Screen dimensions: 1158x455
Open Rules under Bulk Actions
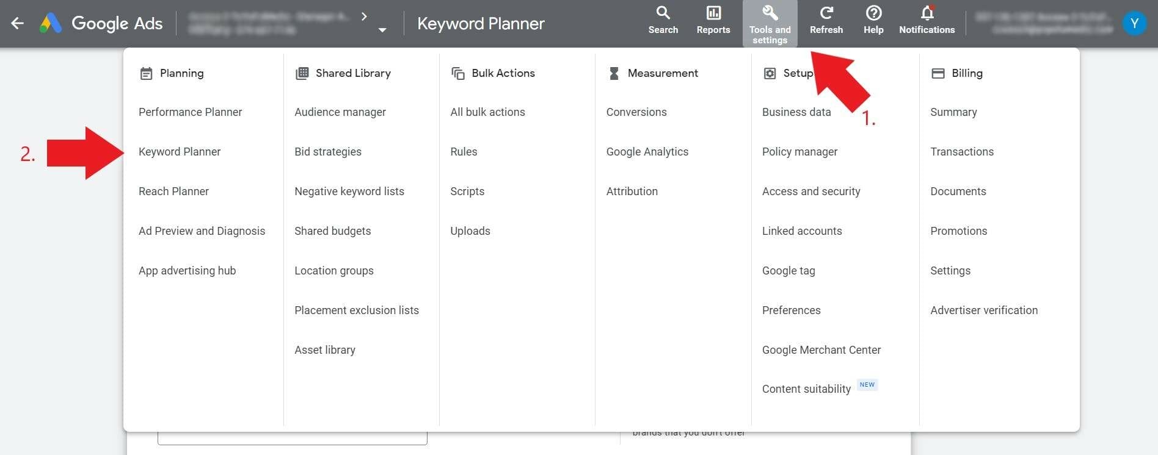[464, 152]
